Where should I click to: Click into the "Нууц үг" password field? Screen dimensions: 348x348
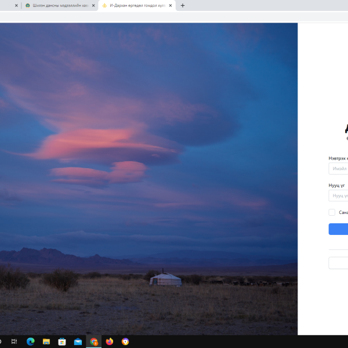click(x=339, y=196)
